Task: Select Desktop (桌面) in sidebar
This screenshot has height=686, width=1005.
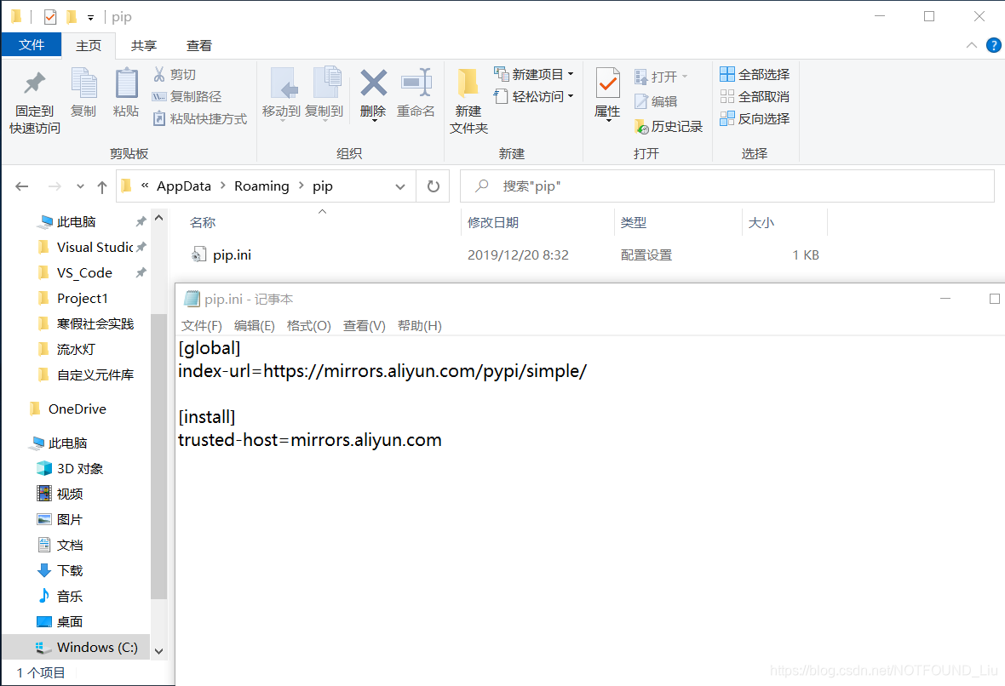Action: 69,622
